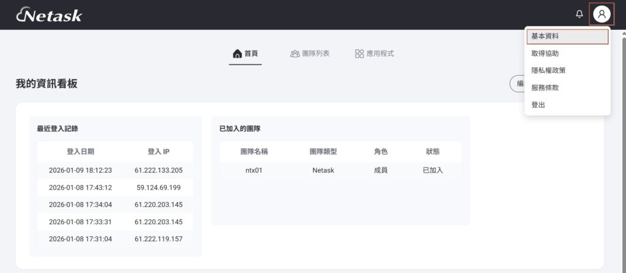Viewport: 626px width, 273px height.
Task: Click the 狀態 column header
Action: click(433, 151)
